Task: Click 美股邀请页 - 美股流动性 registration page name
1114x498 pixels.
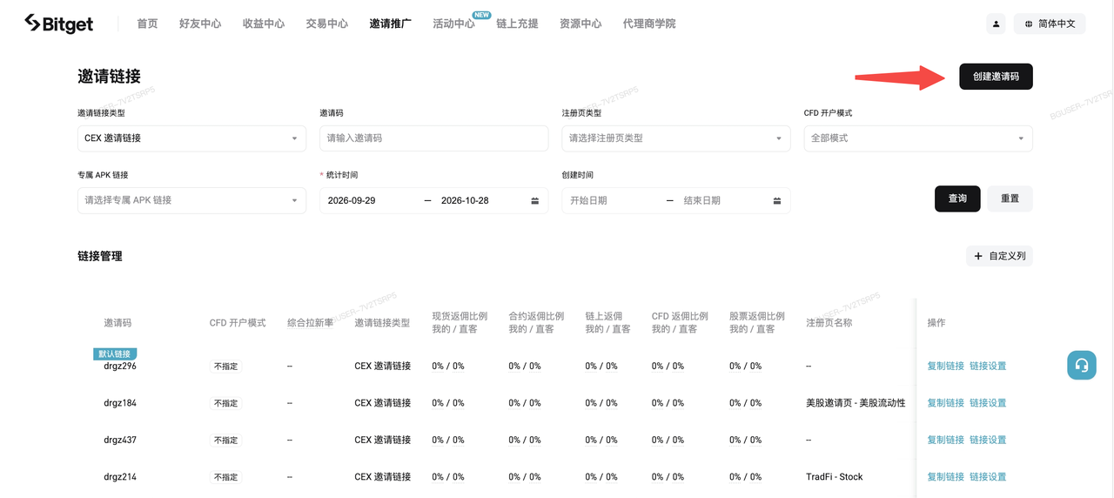Action: (856, 403)
